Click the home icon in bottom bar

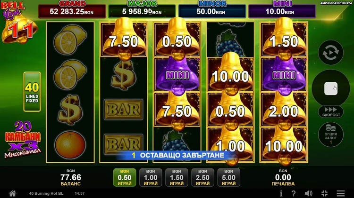coord(12,193)
